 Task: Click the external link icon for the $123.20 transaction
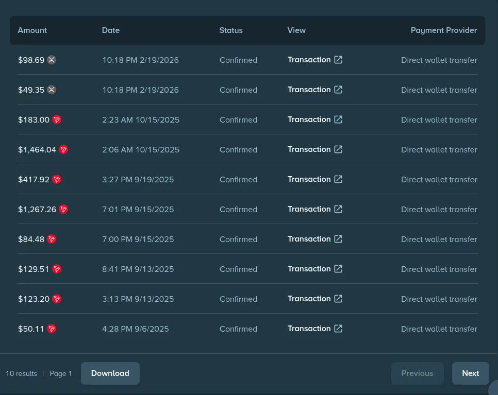coord(338,299)
